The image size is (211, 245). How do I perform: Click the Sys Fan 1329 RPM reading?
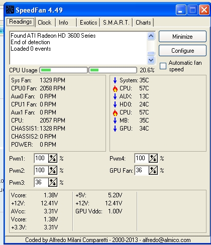click(x=38, y=80)
